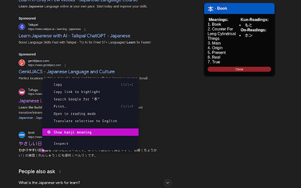Select "Open in reading mode" option
This screenshot has width=301, height=188.
(75, 114)
